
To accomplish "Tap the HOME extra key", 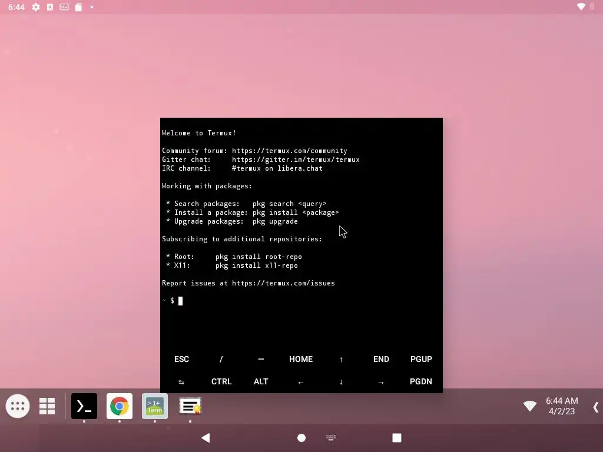I will coord(301,359).
